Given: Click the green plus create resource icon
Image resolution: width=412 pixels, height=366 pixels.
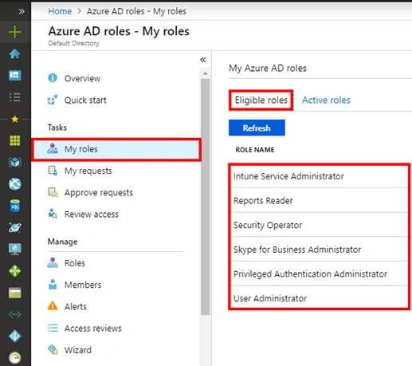Looking at the screenshot, I should 15,32.
